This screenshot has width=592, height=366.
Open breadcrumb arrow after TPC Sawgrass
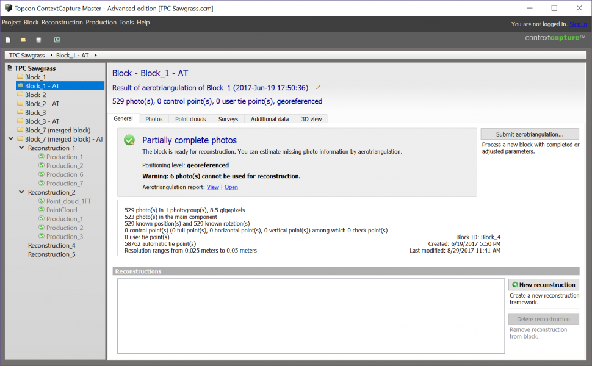(51, 55)
